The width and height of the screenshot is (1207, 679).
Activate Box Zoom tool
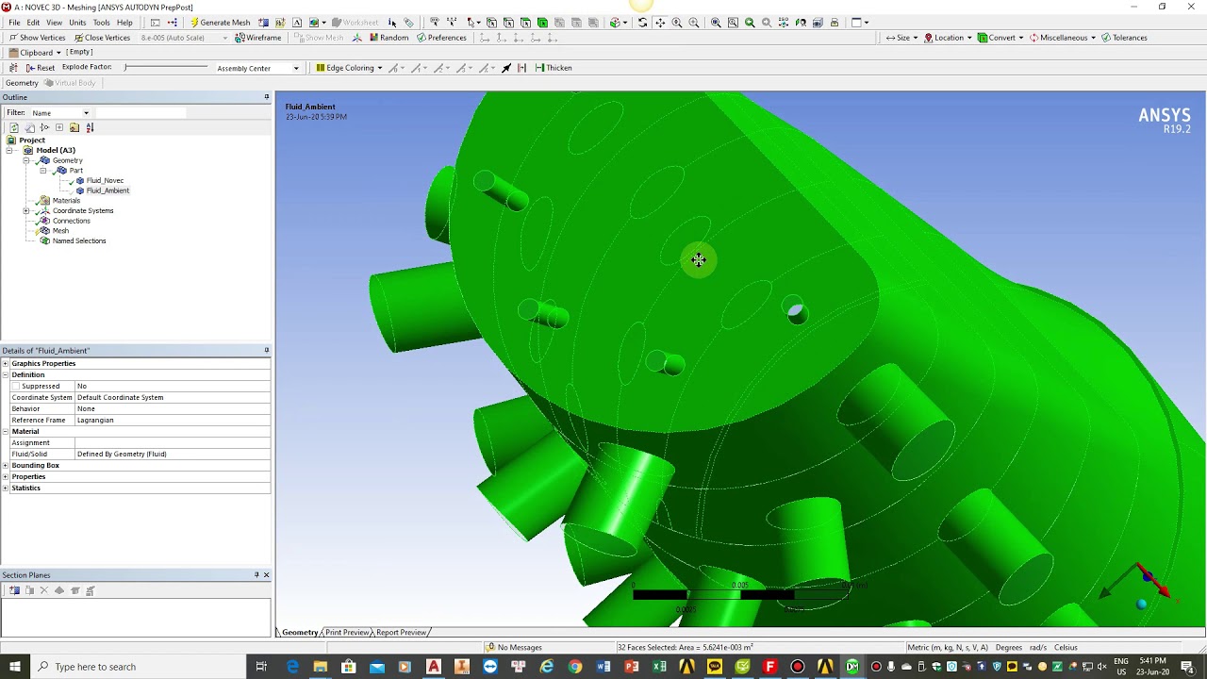[x=694, y=23]
